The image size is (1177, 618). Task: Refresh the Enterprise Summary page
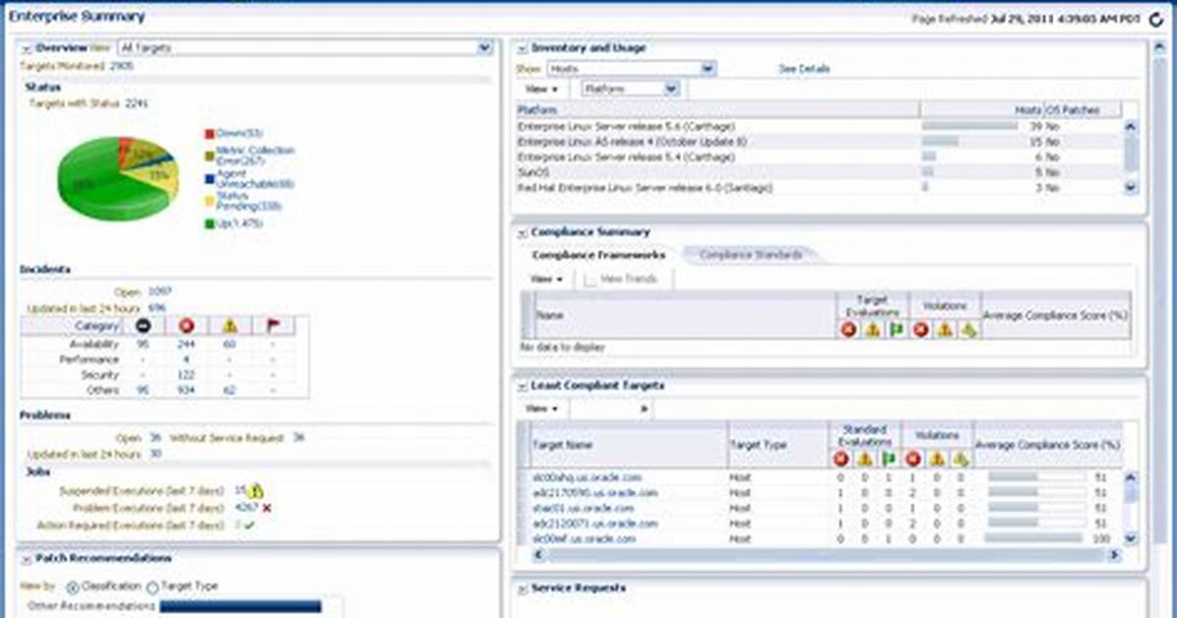click(1156, 20)
